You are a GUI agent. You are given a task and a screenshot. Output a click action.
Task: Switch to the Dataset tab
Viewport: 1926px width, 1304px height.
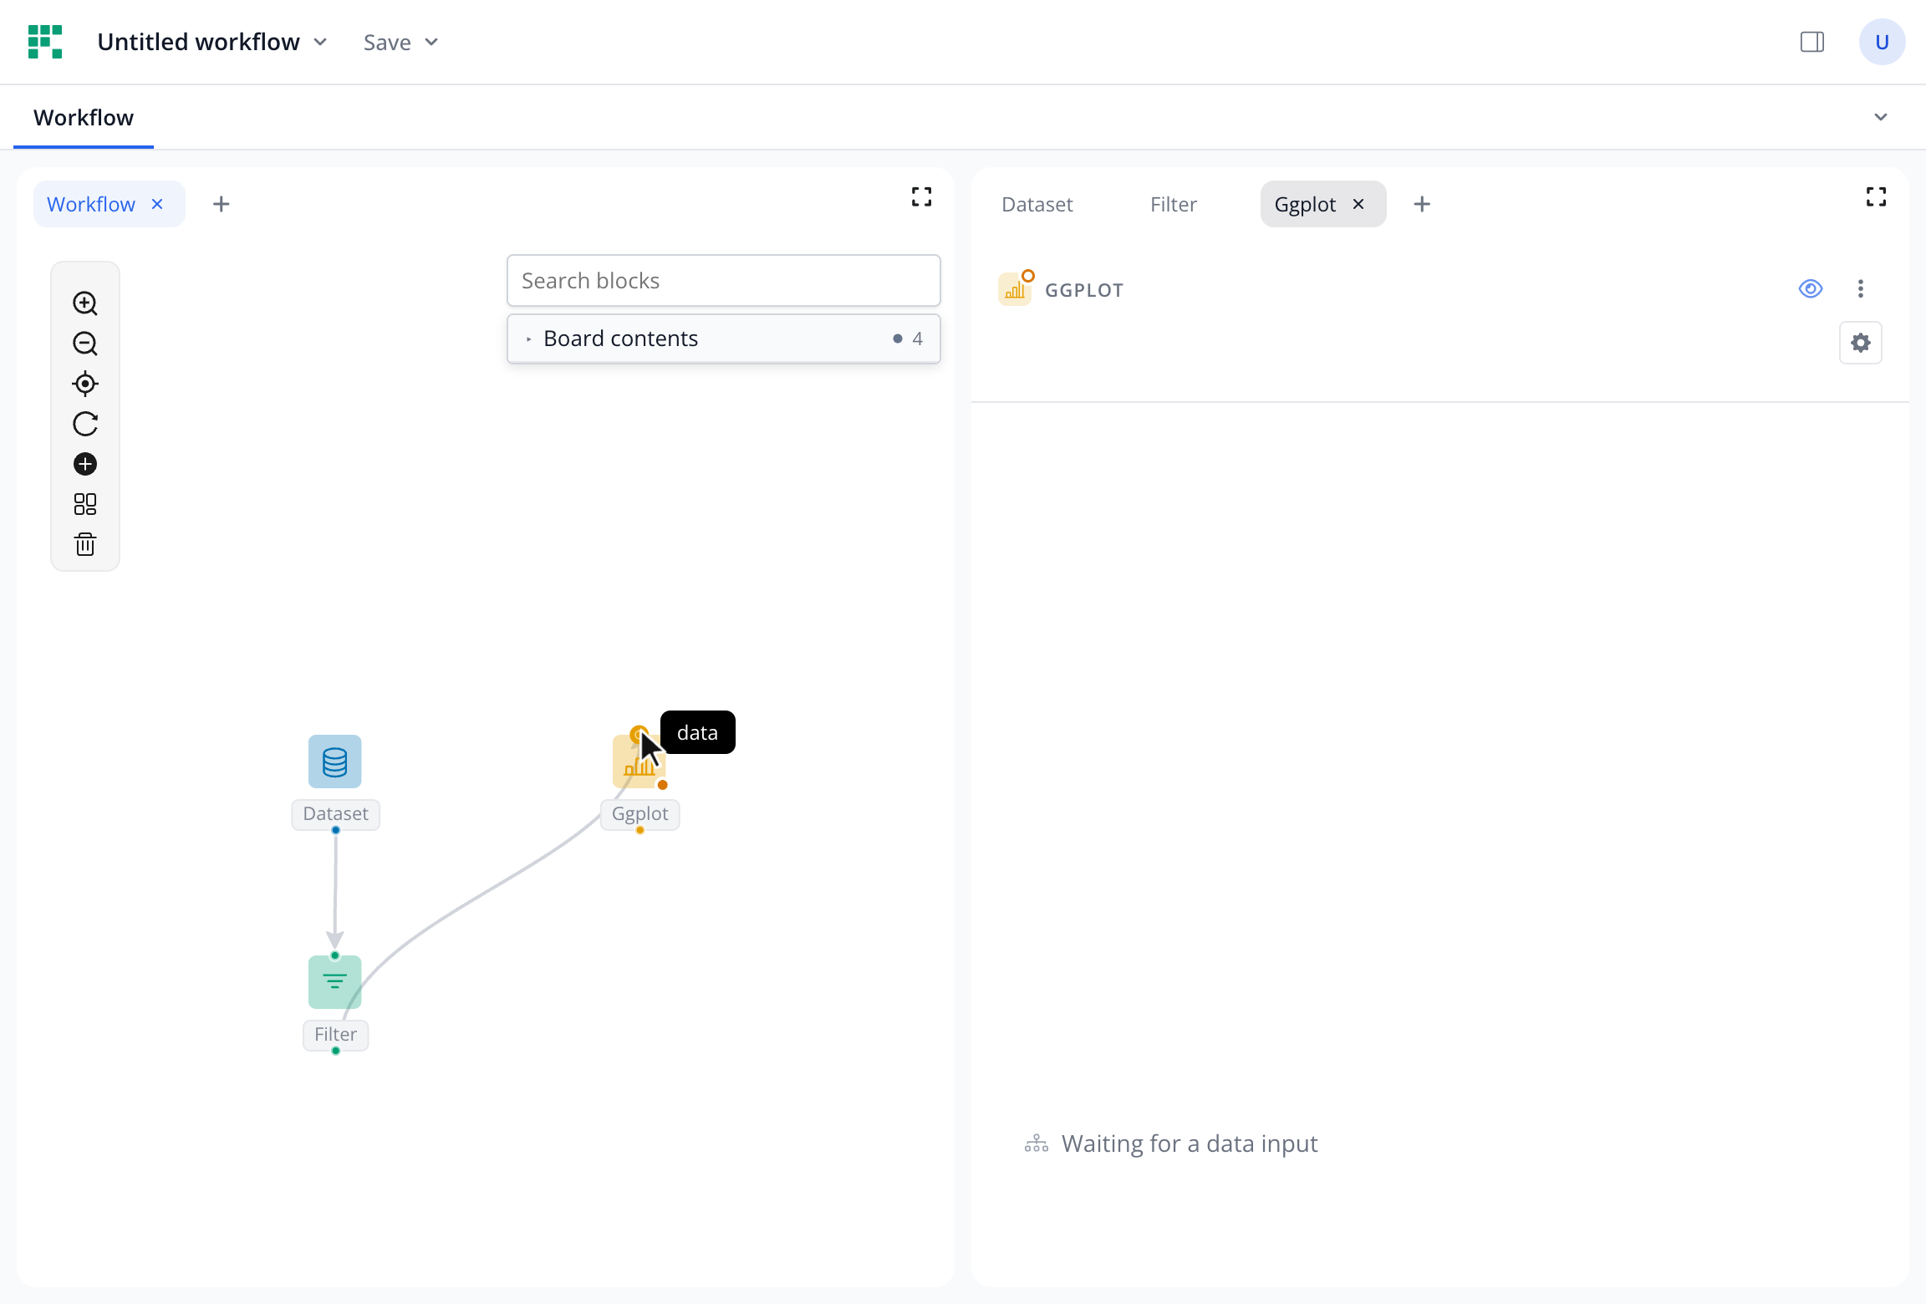click(x=1037, y=204)
